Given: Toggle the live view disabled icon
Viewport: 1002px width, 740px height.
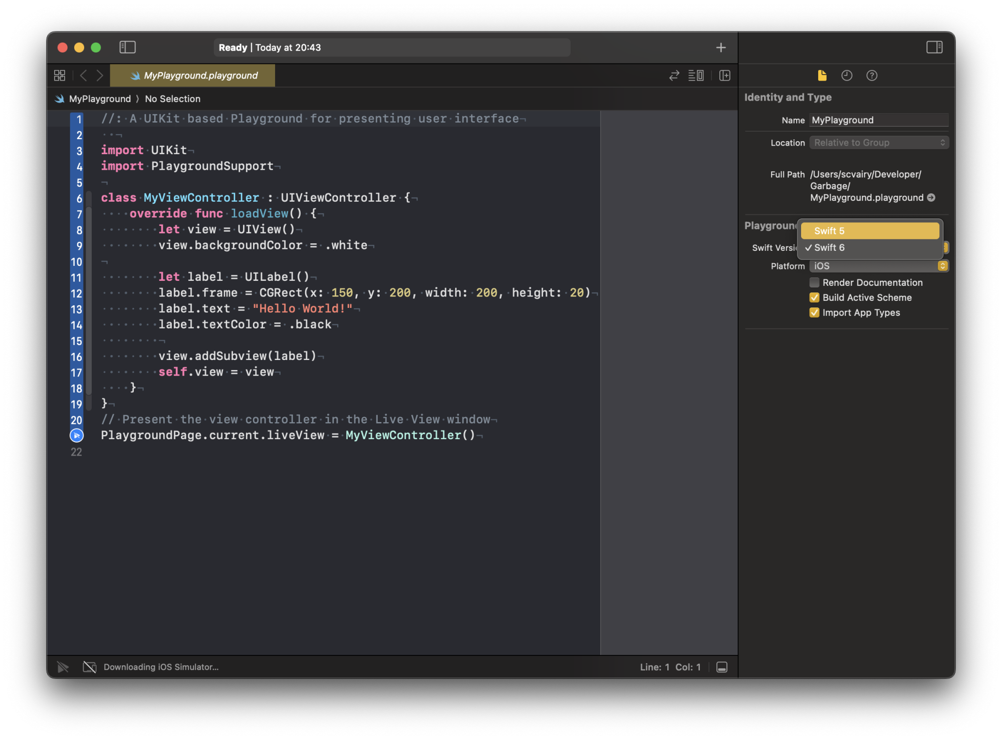Looking at the screenshot, I should click(89, 667).
